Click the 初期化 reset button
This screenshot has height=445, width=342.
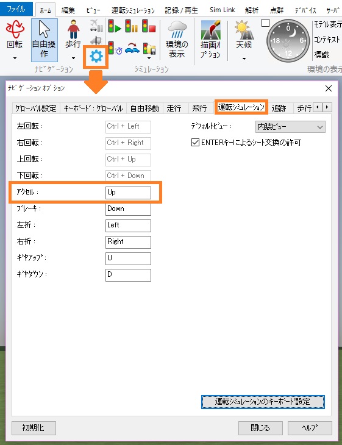[x=34, y=428]
